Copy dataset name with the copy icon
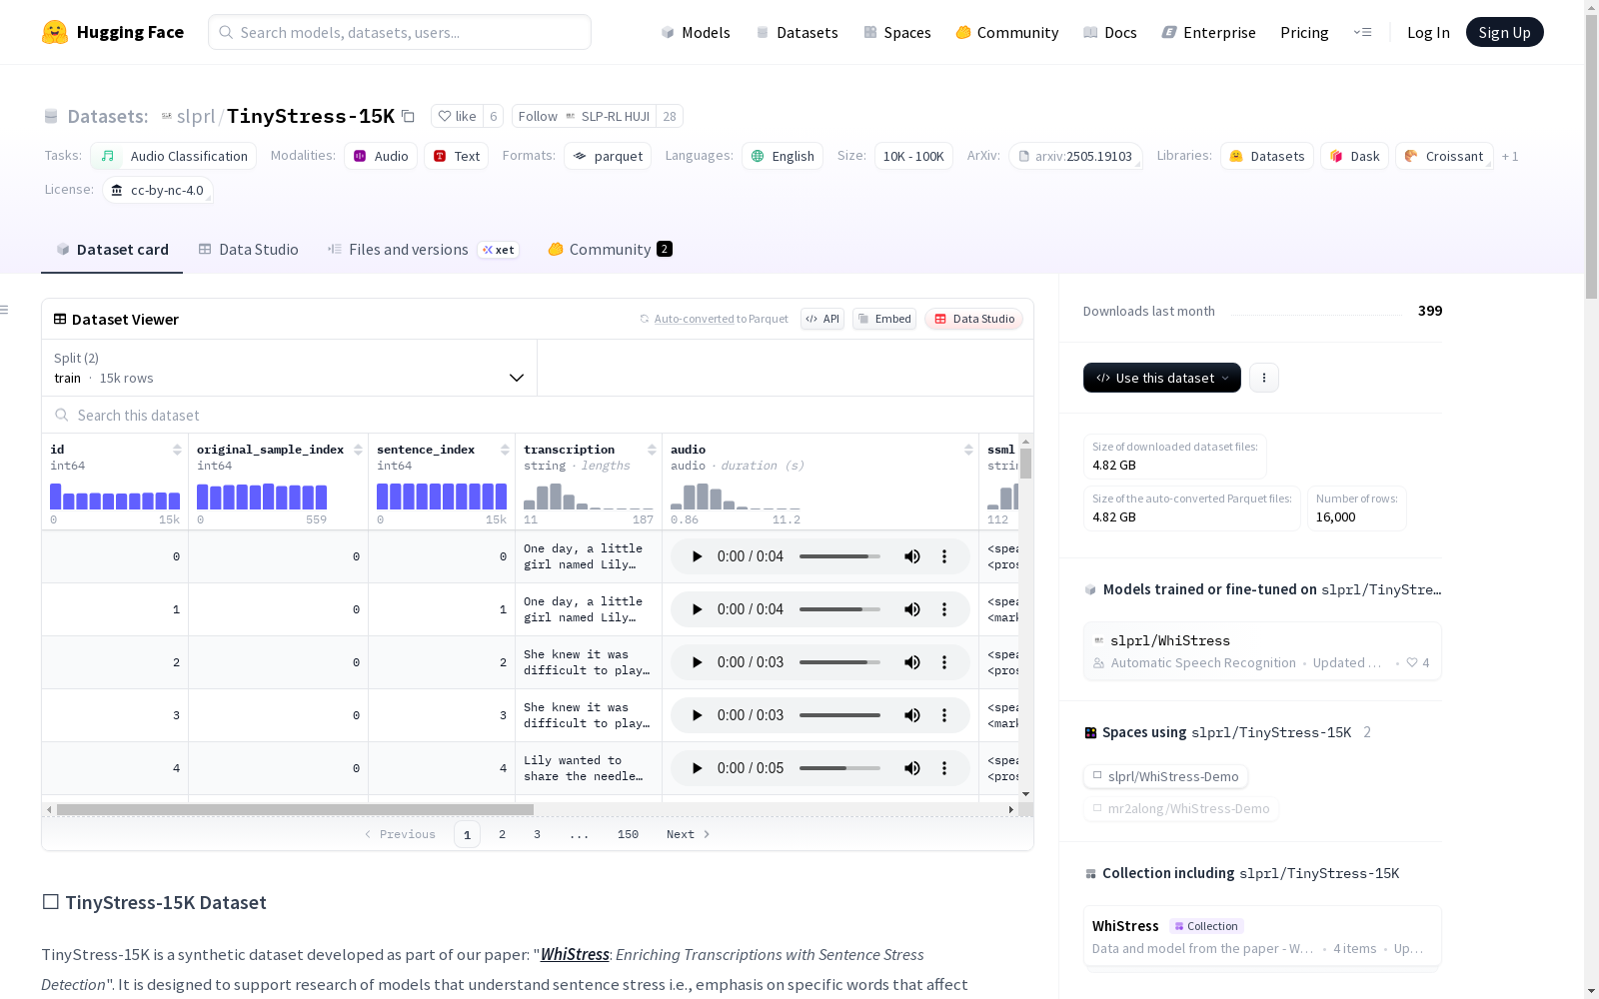 coord(408,116)
